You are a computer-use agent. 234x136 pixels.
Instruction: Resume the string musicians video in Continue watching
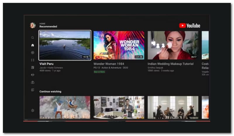[173, 107]
